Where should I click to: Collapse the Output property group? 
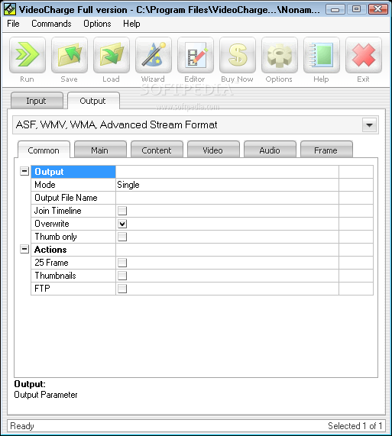(24, 171)
